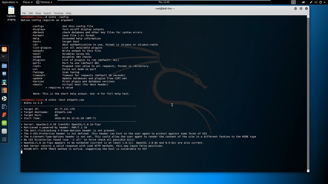
Task: Click the 'Nikto v2.1.6' version line
Action: pos(32,103)
